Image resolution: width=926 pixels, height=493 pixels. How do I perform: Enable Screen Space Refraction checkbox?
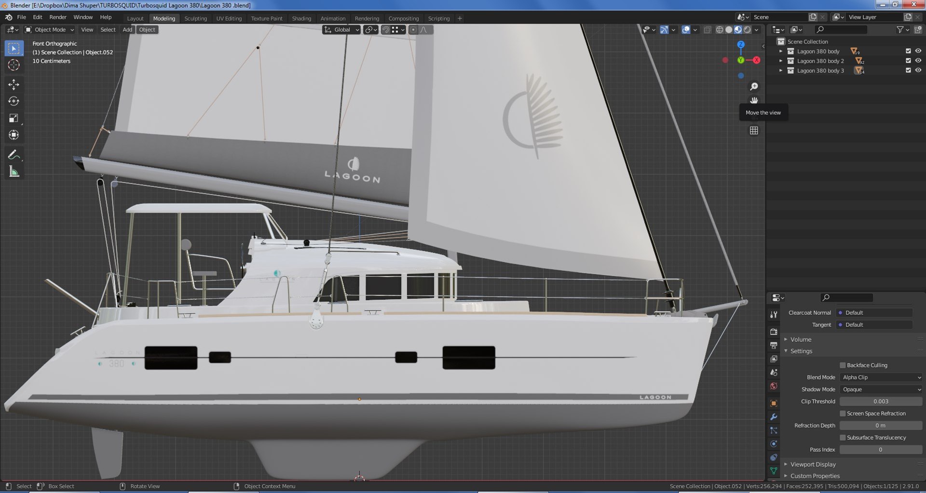click(x=843, y=413)
